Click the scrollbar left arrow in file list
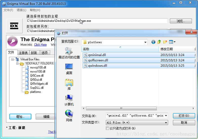198x139 pixels. pos(84,108)
